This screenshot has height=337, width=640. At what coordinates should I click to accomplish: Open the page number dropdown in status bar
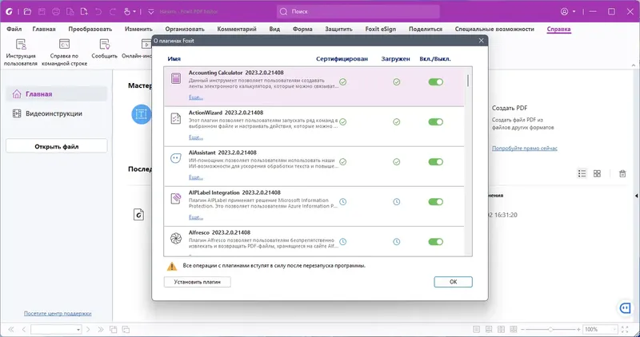(x=78, y=329)
